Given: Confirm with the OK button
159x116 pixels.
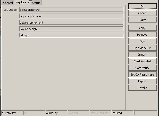Looking at the screenshot, I should pos(142,6).
